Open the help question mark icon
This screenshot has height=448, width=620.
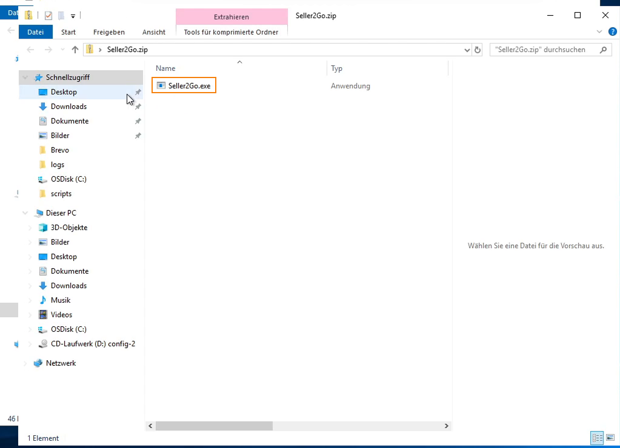click(x=613, y=31)
